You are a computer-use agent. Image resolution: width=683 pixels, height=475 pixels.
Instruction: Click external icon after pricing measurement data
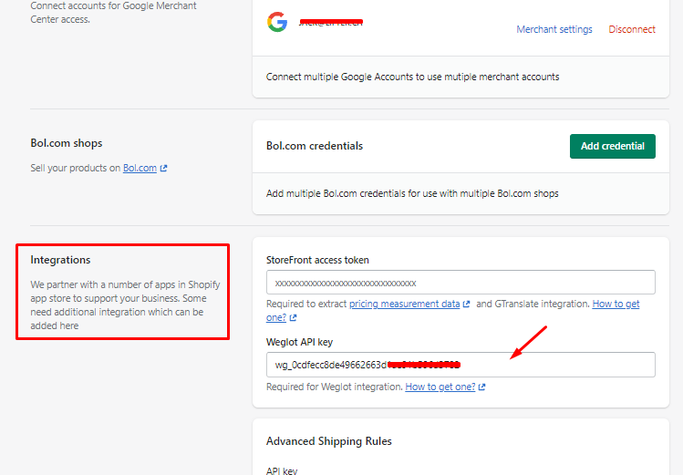(467, 304)
